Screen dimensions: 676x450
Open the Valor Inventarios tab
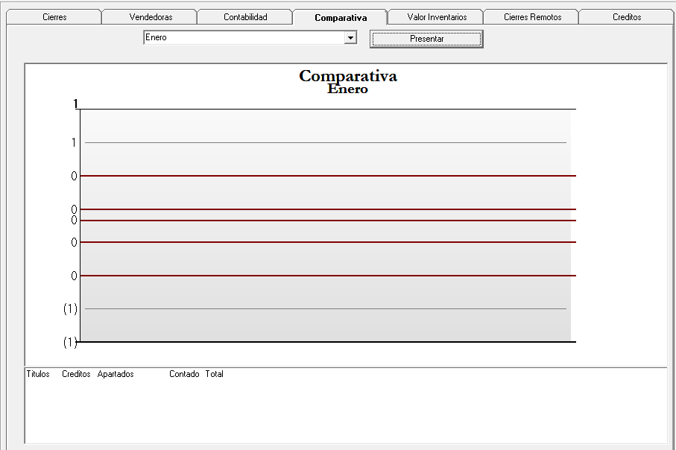[437, 17]
